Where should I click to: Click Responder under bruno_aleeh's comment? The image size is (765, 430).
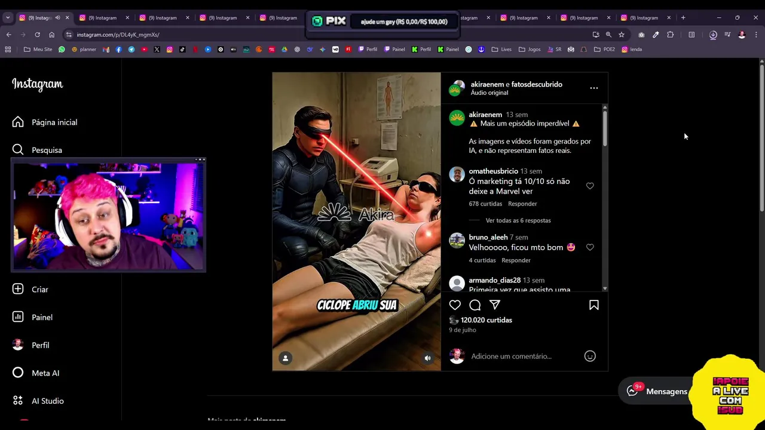click(516, 260)
